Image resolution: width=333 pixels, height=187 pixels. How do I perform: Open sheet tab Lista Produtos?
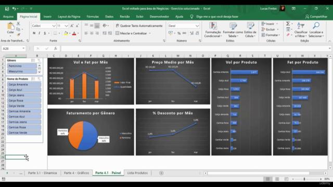tap(137, 173)
